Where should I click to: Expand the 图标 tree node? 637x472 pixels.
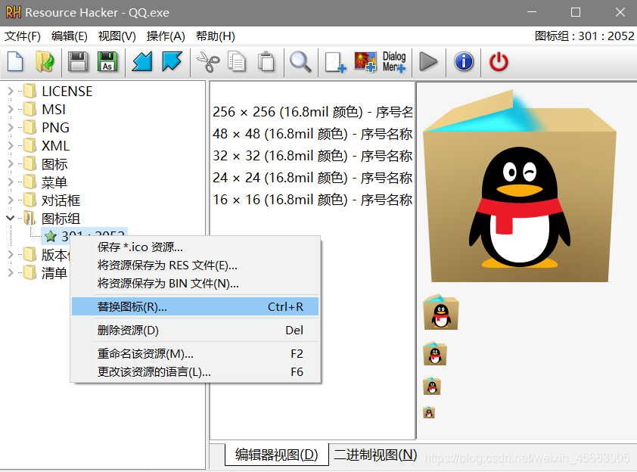point(11,163)
